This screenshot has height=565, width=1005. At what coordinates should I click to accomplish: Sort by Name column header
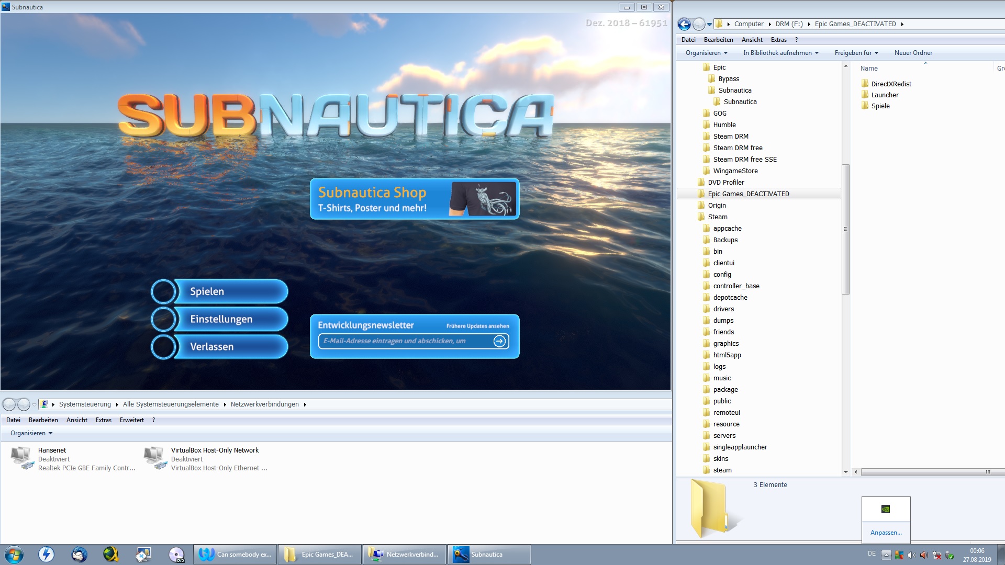(869, 69)
